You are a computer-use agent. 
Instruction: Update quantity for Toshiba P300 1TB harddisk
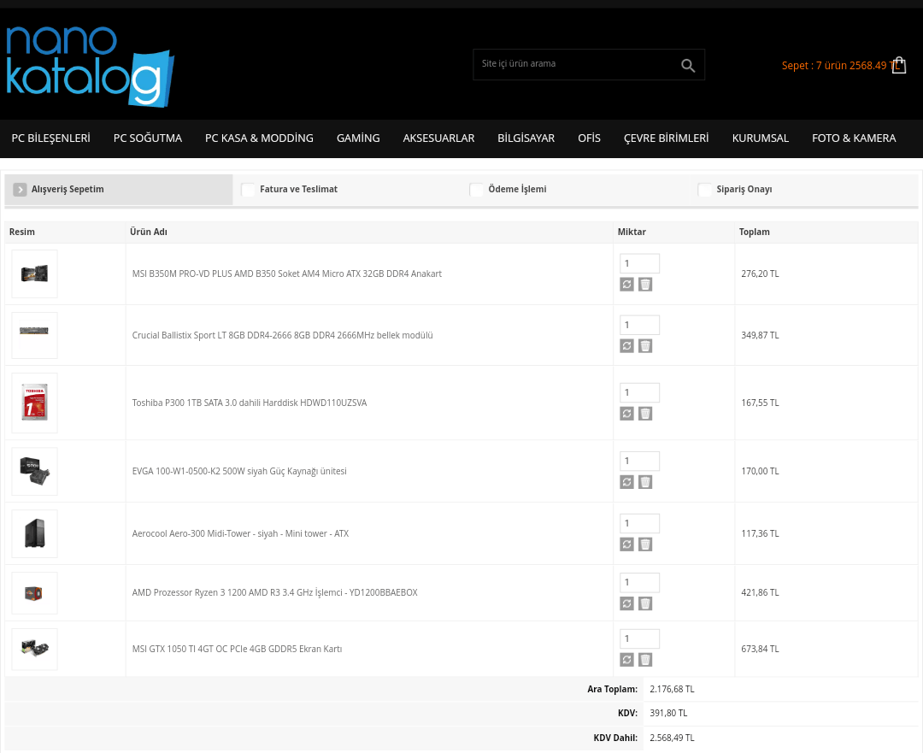tap(627, 414)
